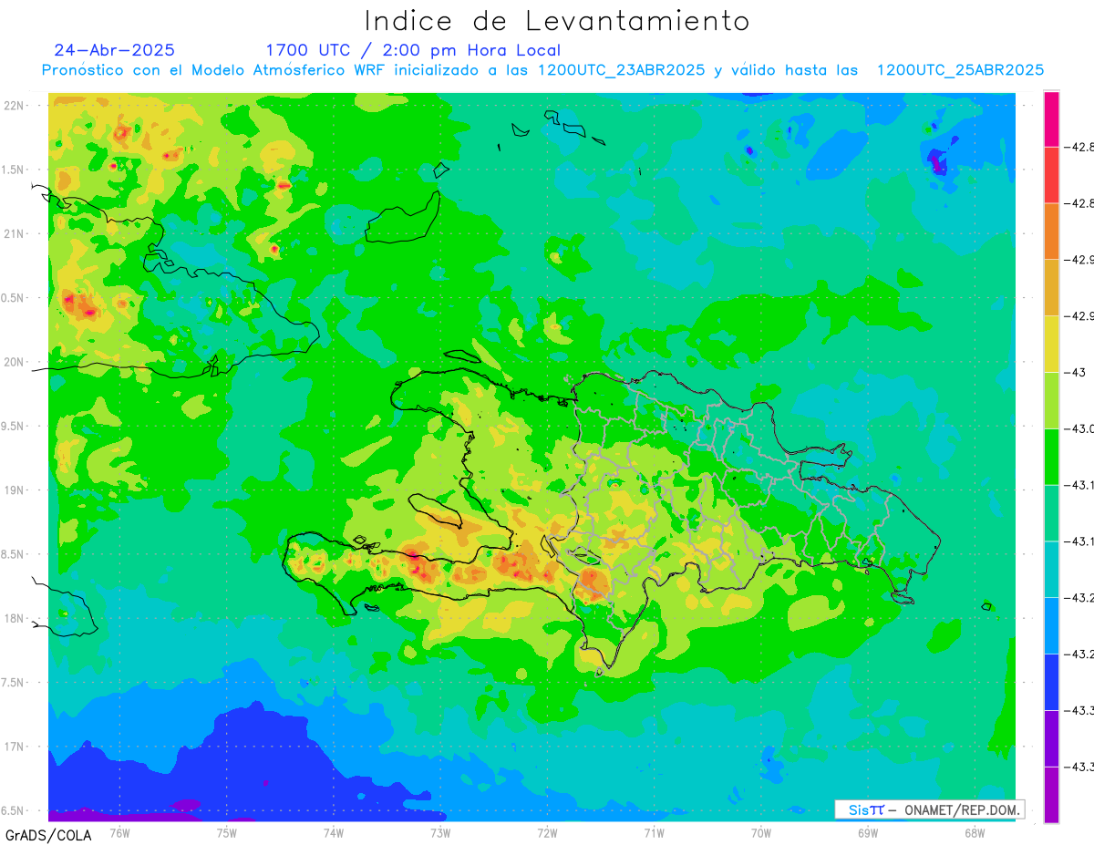Click the "70W" longitude label
This screenshot has width=1094, height=845.
760,832
